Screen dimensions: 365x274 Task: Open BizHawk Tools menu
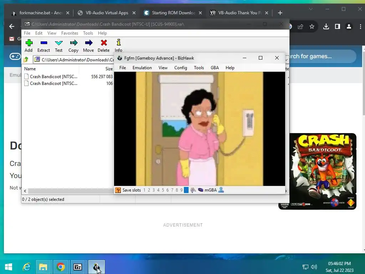(x=199, y=68)
